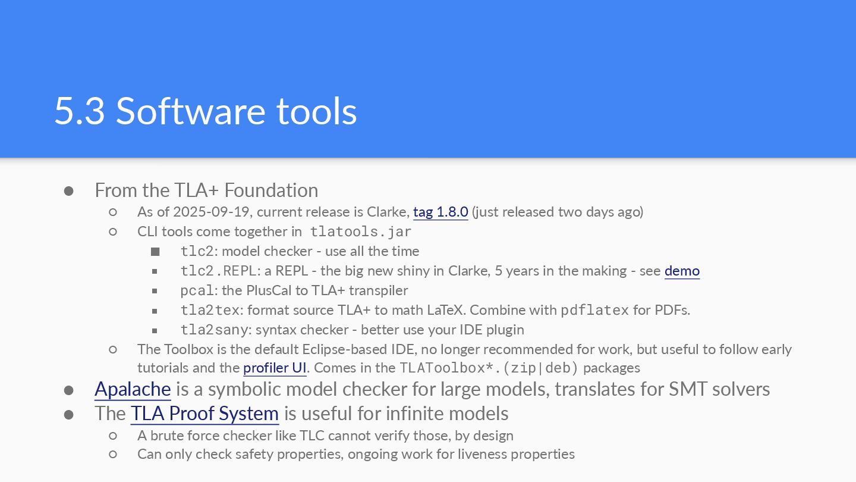Follow the profiler UI link

(x=275, y=368)
